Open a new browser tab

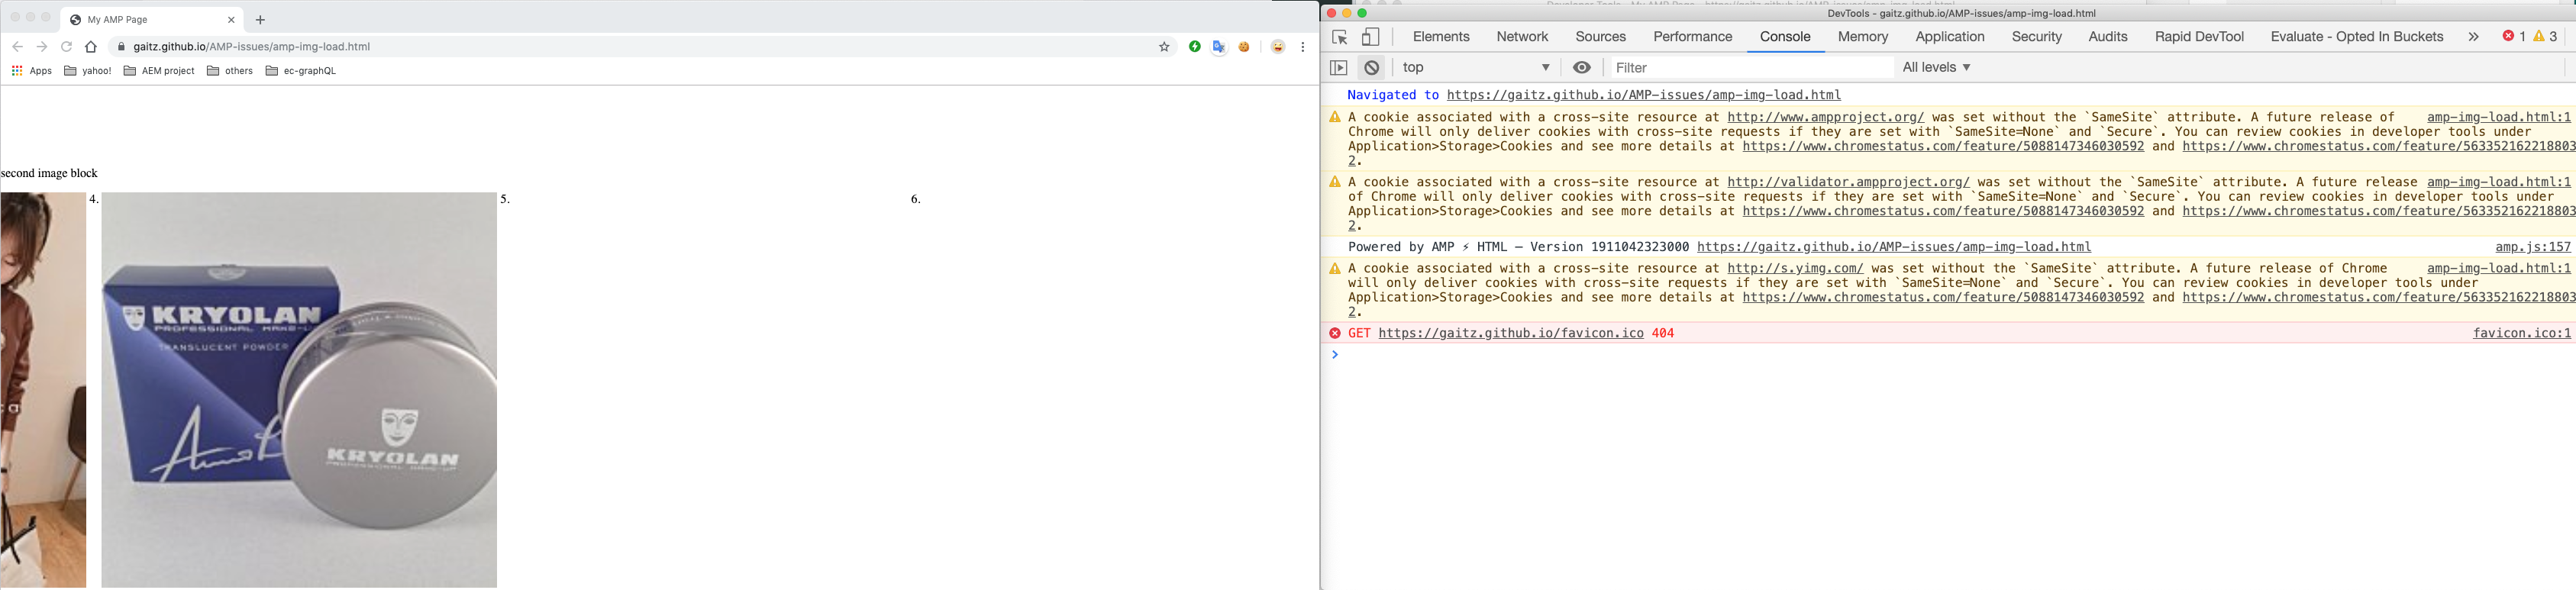(260, 20)
